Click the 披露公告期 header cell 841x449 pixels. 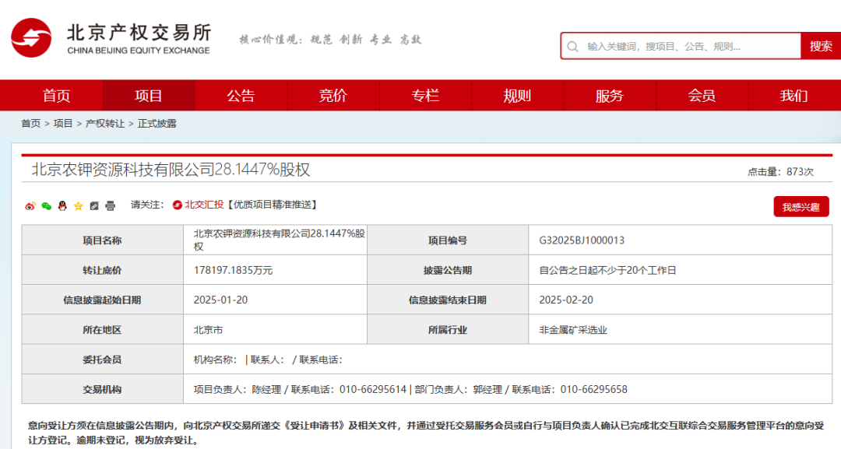pyautogui.click(x=448, y=271)
